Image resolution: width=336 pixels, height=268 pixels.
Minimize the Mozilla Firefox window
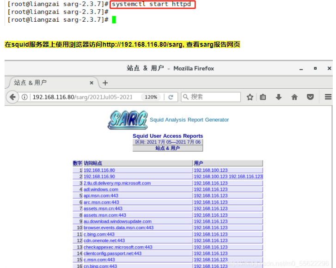click(x=301, y=69)
